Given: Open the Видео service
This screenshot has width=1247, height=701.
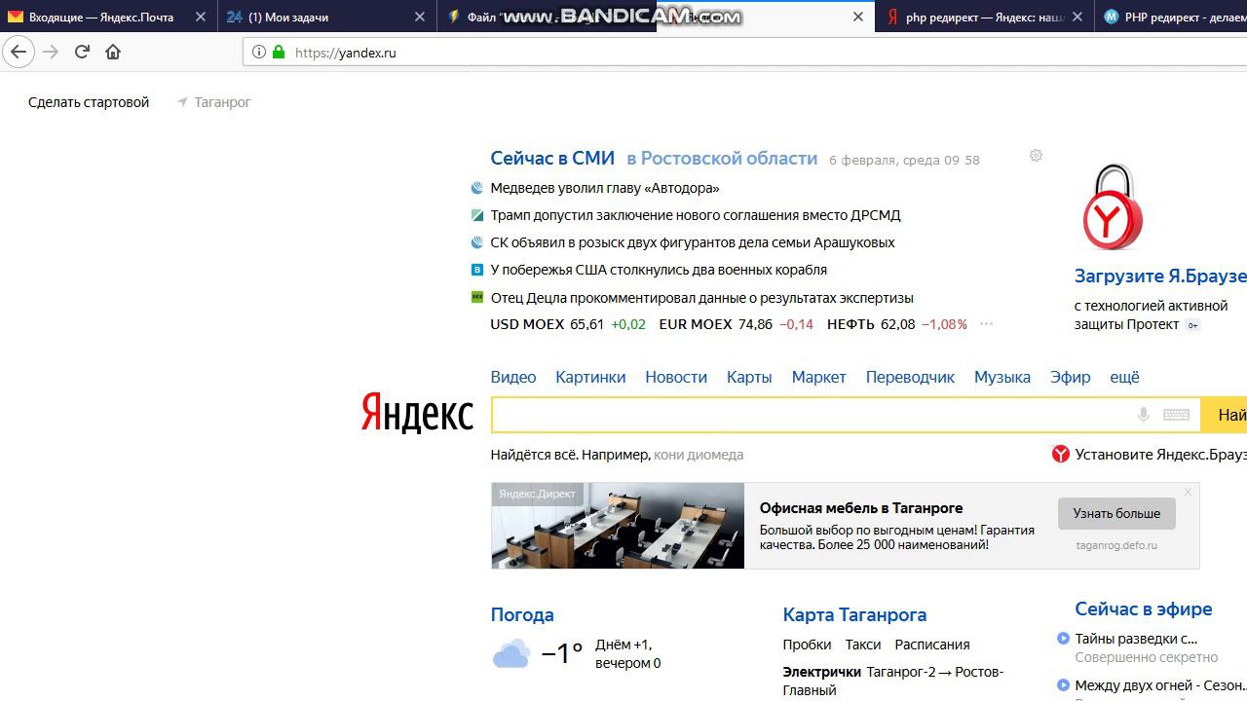Looking at the screenshot, I should coord(513,377).
